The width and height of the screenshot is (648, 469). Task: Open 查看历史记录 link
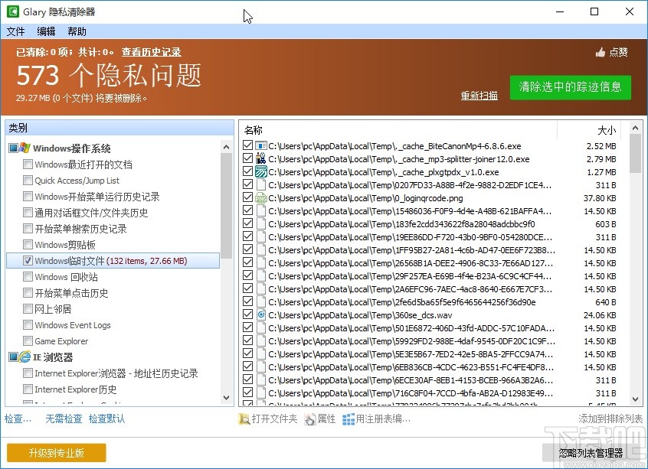[151, 52]
